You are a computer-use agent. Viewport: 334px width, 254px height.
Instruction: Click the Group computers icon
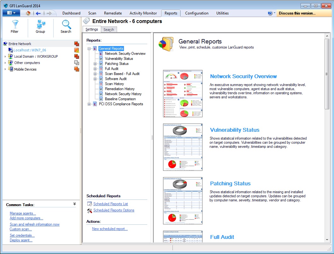[40, 24]
